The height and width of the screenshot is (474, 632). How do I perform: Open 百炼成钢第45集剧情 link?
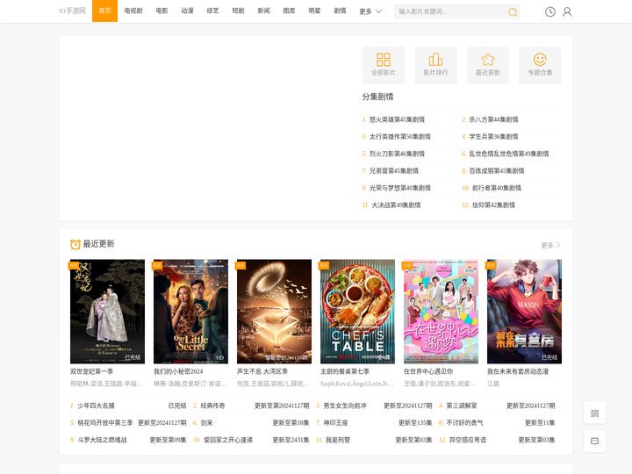tap(497, 171)
